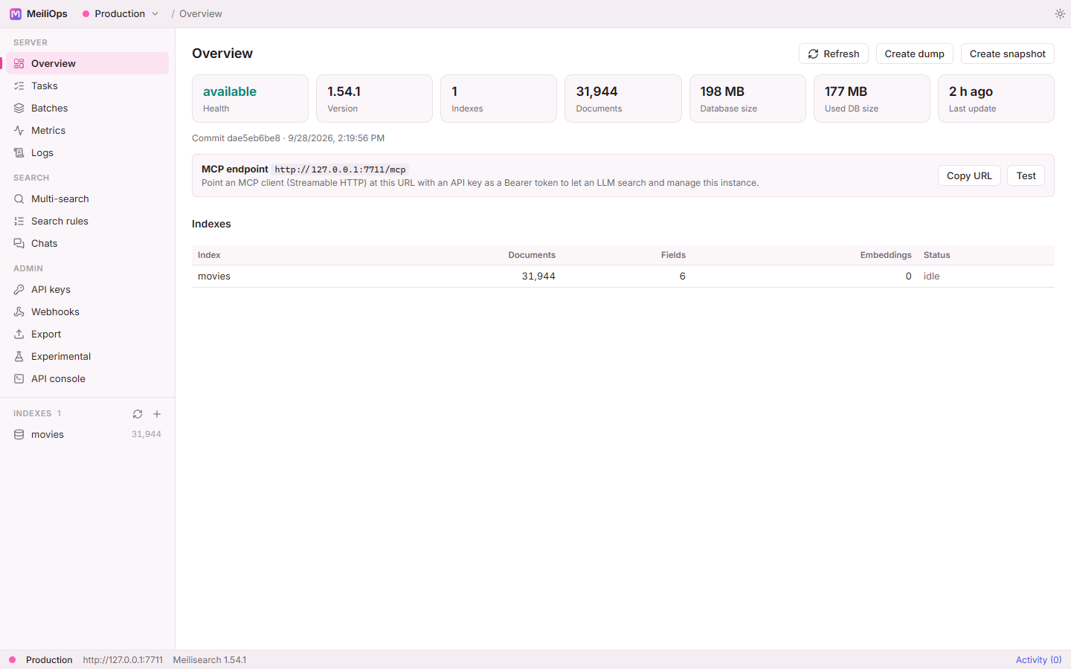1071x669 pixels.
Task: Click the Experimental flask icon
Action: pos(19,357)
